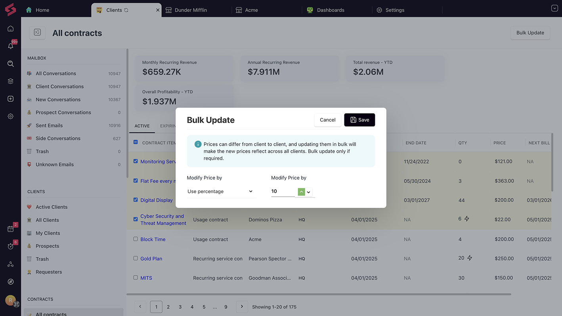Click the SuperOps logo icon
This screenshot has height=316, width=562.
tap(10, 10)
